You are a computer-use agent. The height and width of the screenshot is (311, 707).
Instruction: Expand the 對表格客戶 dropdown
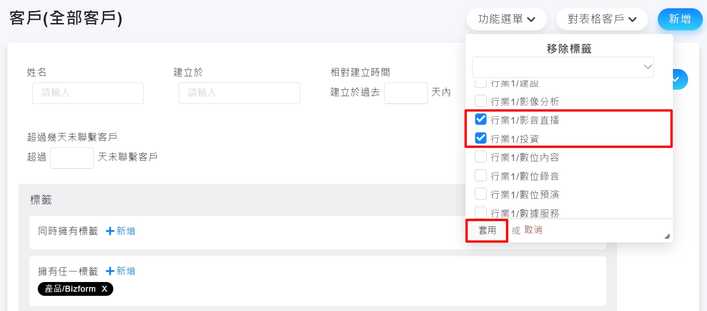[602, 19]
